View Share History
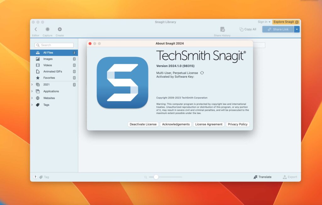 [x=222, y=29]
